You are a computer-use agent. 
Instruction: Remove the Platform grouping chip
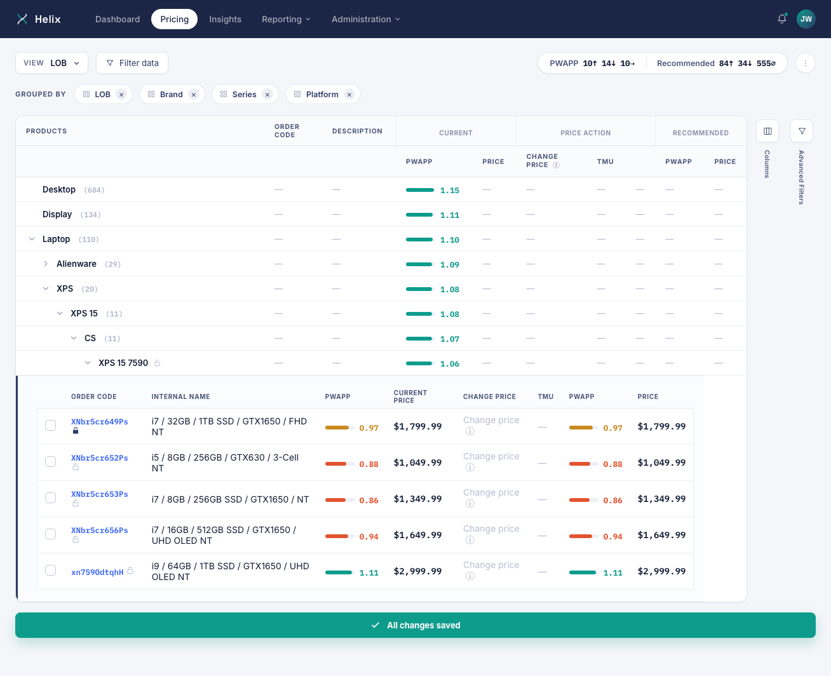(x=349, y=95)
